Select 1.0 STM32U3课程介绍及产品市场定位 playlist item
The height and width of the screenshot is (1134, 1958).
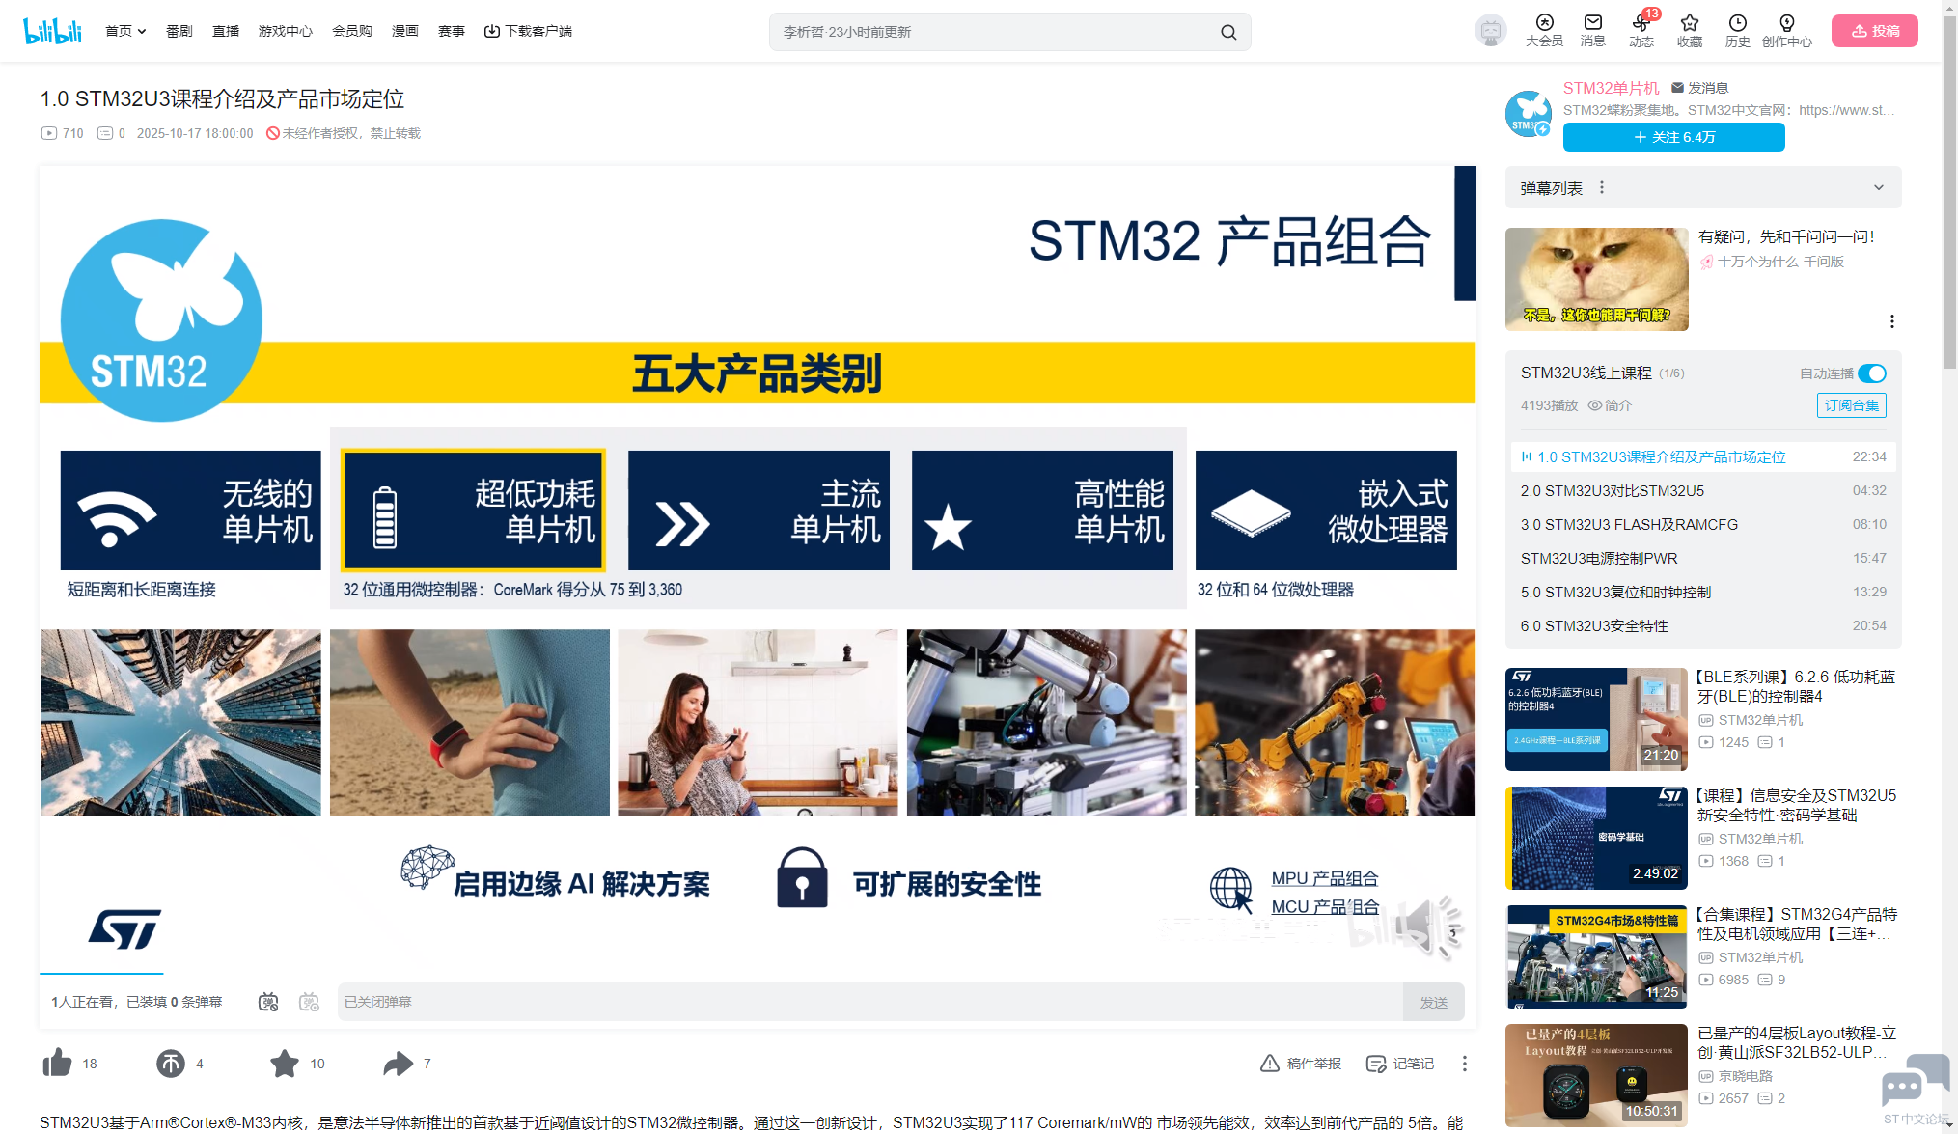[x=1703, y=456]
